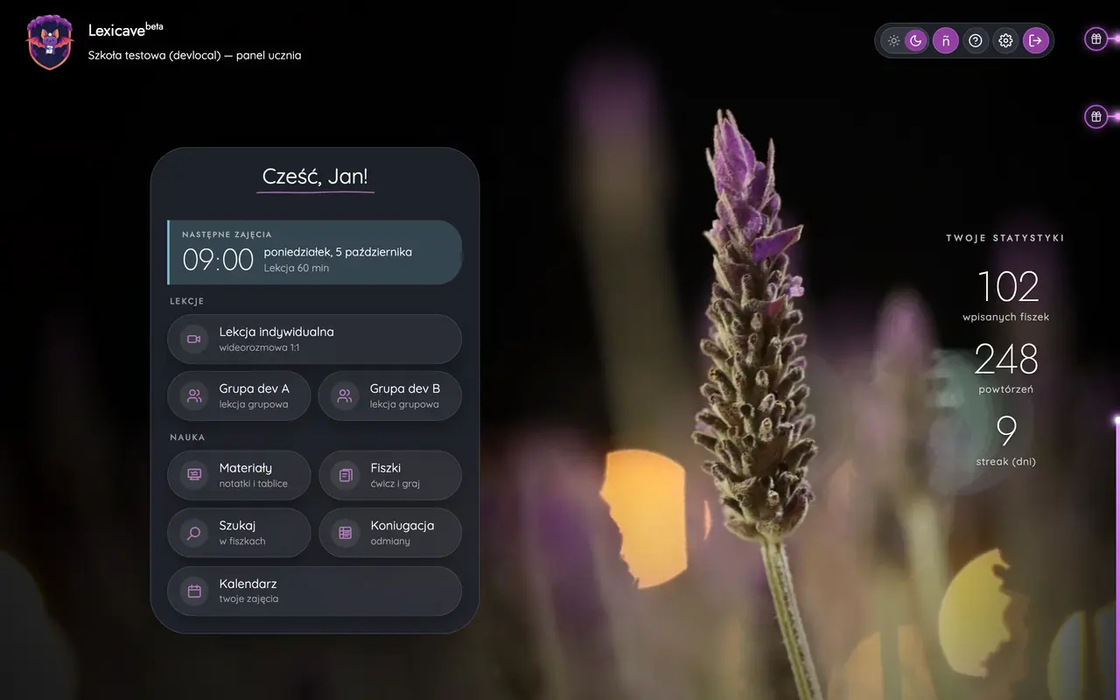
Task: Click the "9" streak value
Action: click(1006, 431)
